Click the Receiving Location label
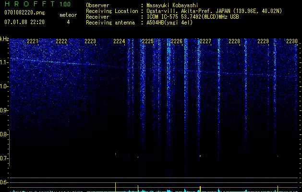The image size is (302, 192). (x=112, y=11)
